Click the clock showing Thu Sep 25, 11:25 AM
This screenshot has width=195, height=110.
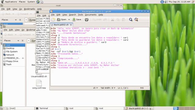(x=179, y=2)
